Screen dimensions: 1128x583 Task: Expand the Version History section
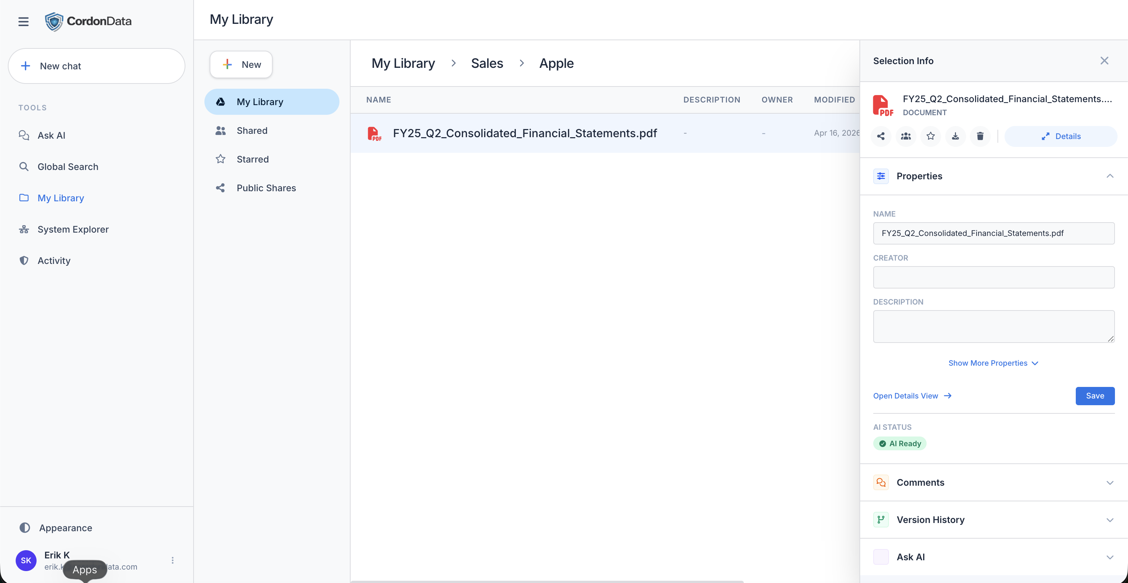pyautogui.click(x=1109, y=520)
